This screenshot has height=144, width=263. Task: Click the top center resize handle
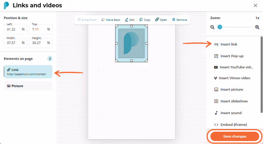coord(132,26)
